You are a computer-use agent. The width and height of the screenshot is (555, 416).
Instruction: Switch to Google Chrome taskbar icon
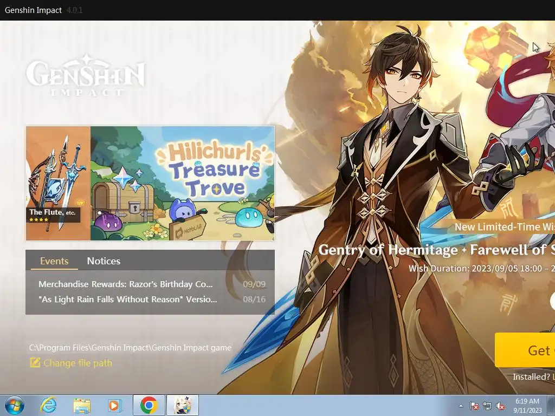(x=149, y=405)
